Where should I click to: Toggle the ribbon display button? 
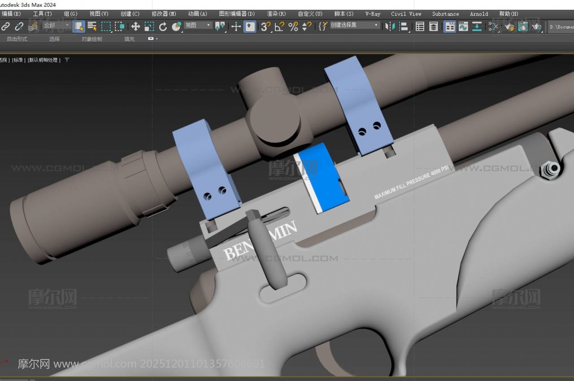[x=450, y=27]
